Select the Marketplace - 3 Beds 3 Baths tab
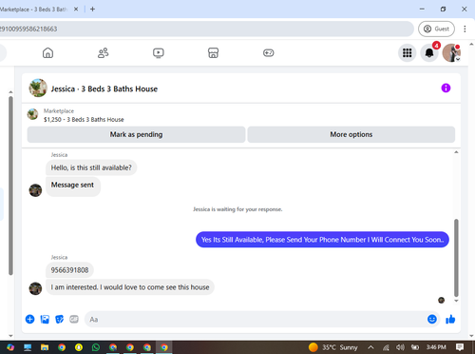The height and width of the screenshot is (354, 475). click(x=33, y=10)
